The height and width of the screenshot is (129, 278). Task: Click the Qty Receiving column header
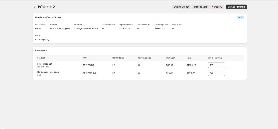(x=215, y=58)
